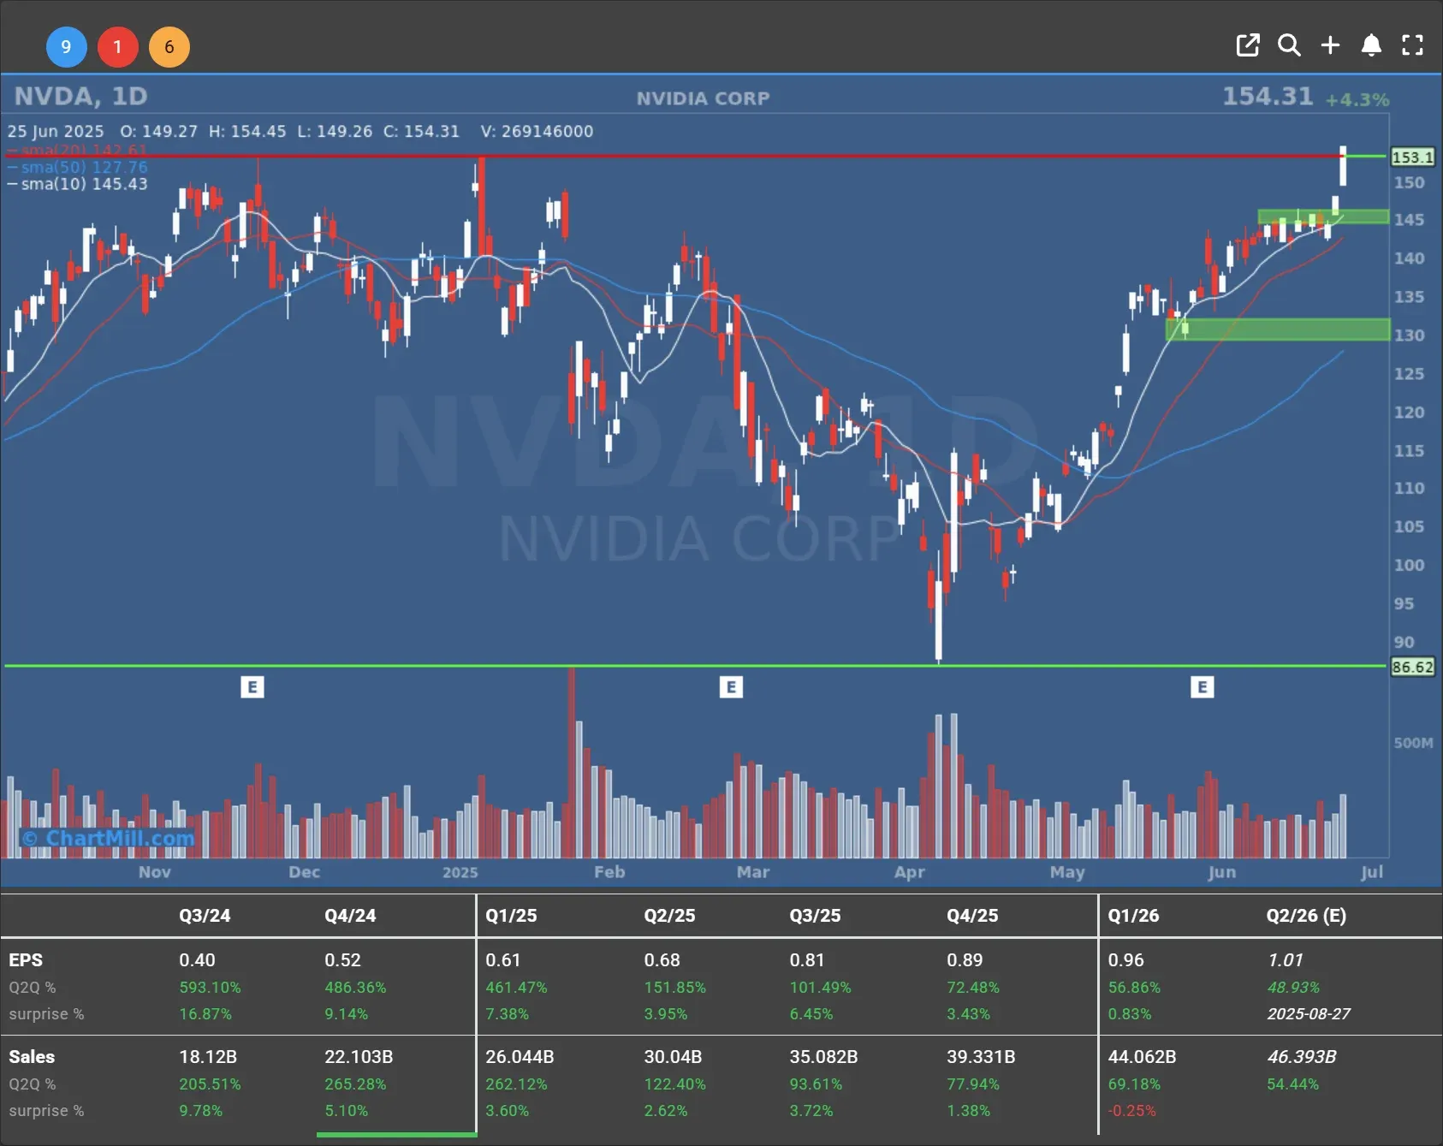Click EPS value 0.52
This screenshot has height=1146, width=1443.
(x=342, y=960)
